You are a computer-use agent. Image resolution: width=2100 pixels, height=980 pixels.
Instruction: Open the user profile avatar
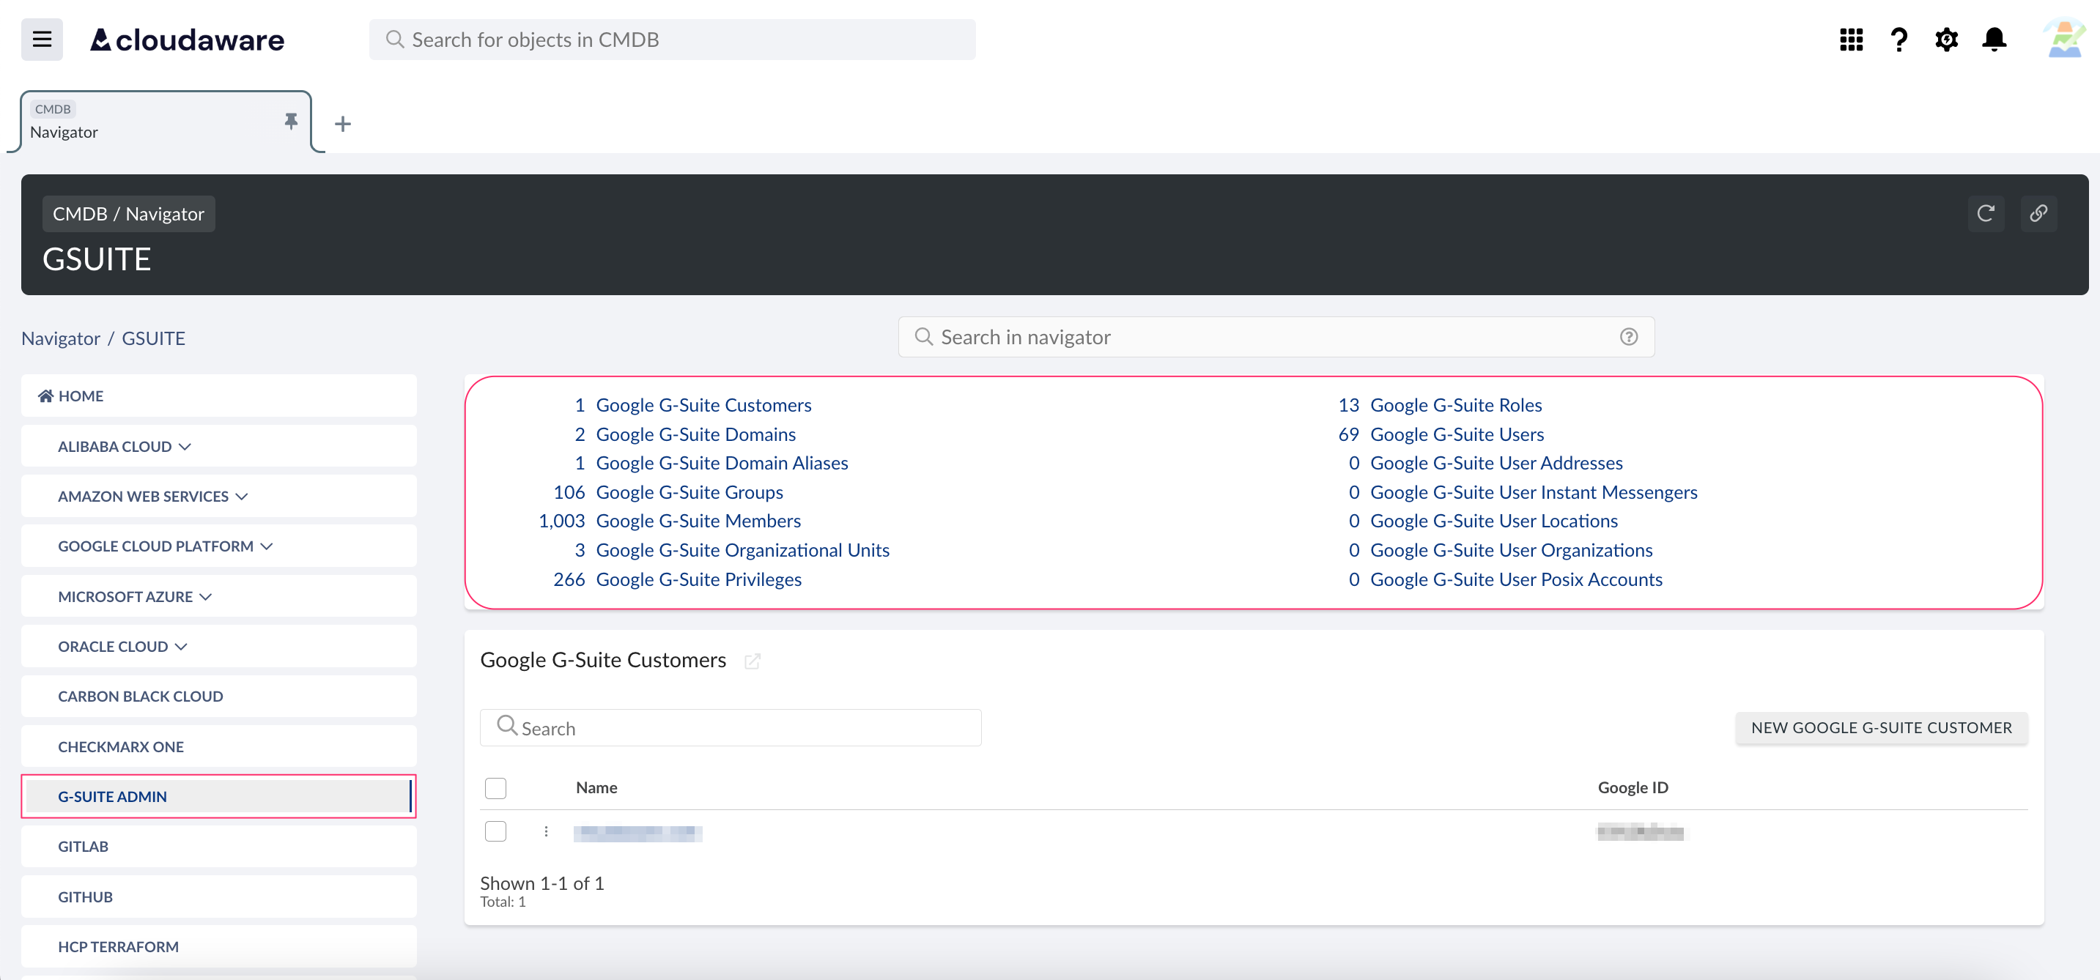tap(2064, 39)
